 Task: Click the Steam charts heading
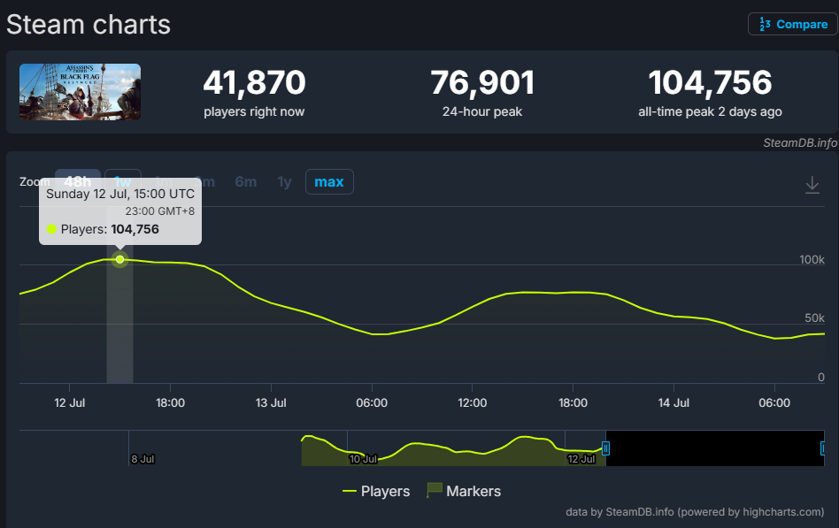pos(89,25)
